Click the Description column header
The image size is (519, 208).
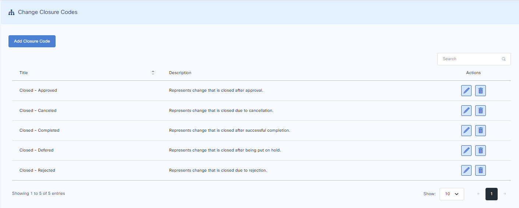(x=180, y=73)
